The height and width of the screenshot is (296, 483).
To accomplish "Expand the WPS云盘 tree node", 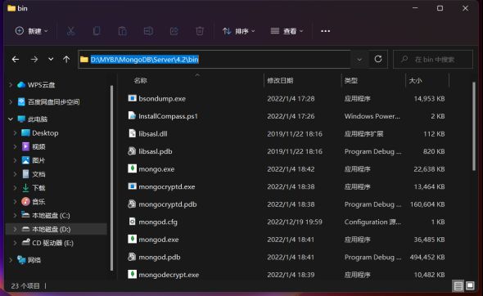I will click(x=11, y=85).
